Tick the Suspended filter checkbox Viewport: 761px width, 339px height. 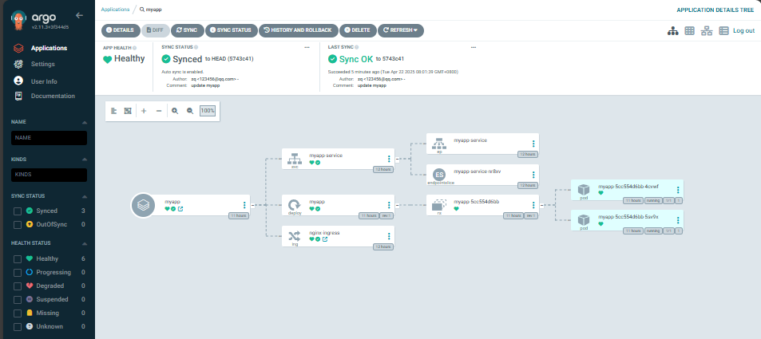(x=18, y=300)
